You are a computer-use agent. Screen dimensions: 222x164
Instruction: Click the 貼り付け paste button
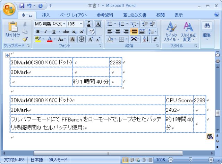coord(13,31)
